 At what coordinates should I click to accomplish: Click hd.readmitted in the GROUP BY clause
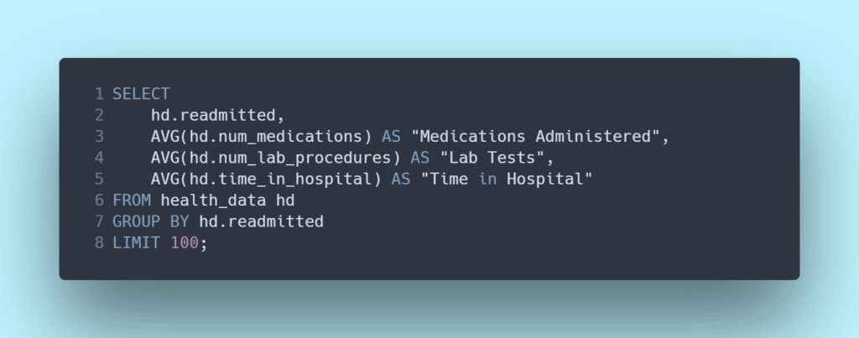[x=261, y=222]
